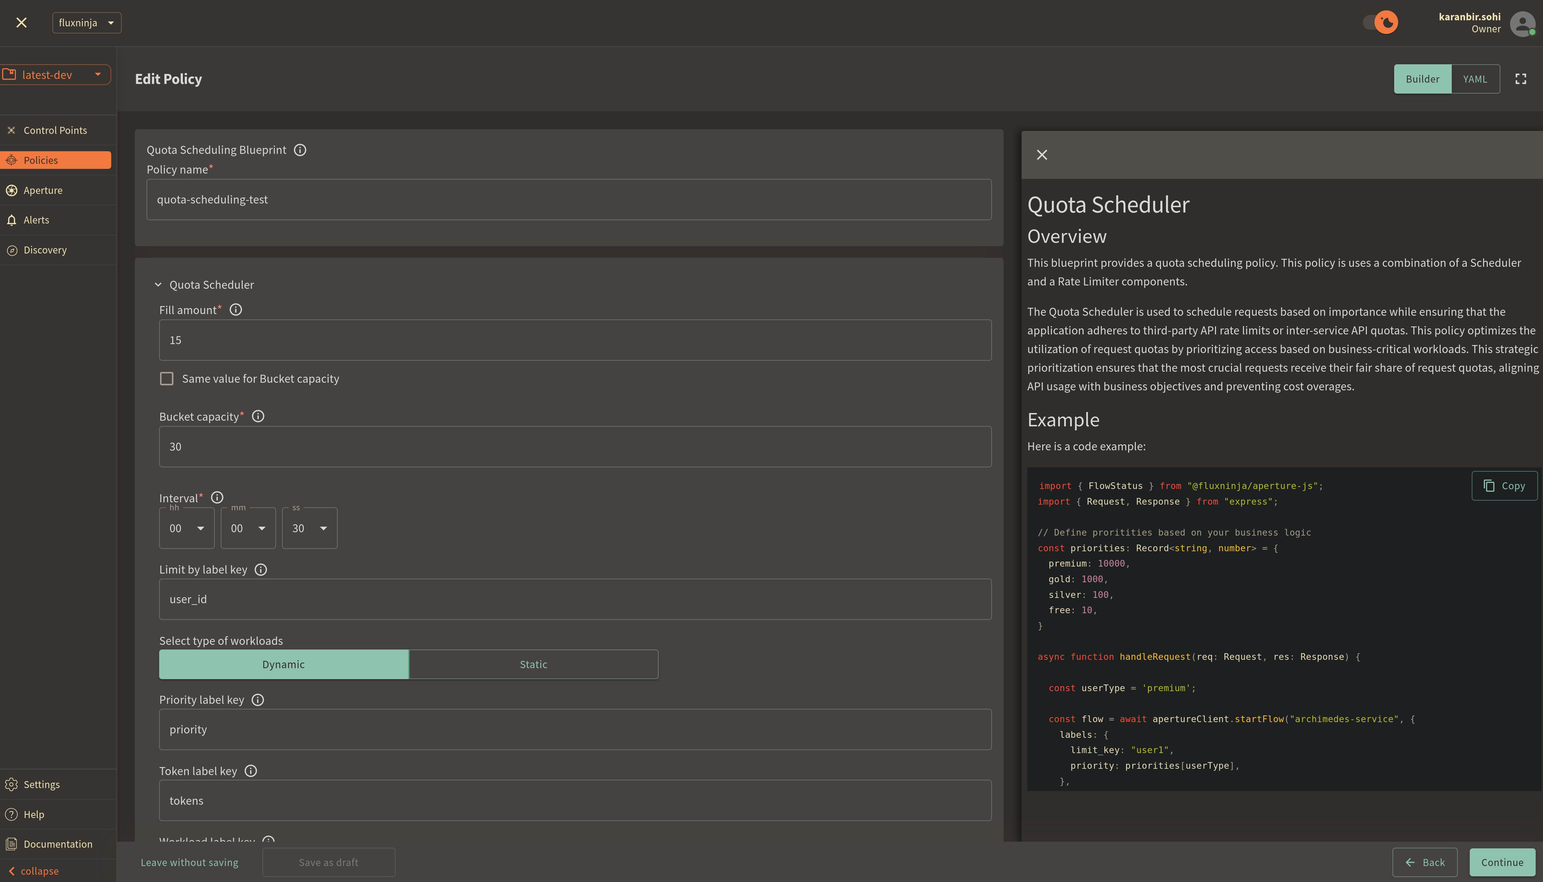Click info icon next to Priority label key
The image size is (1543, 882).
(257, 700)
